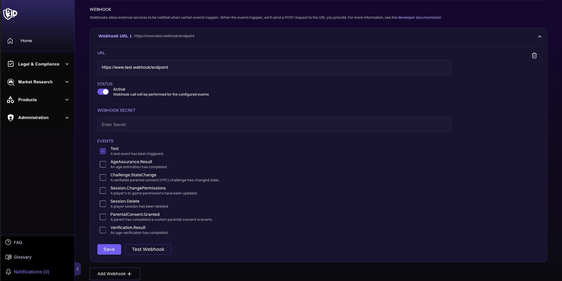
Task: Expand the Products menu chevron
Action: tap(67, 100)
